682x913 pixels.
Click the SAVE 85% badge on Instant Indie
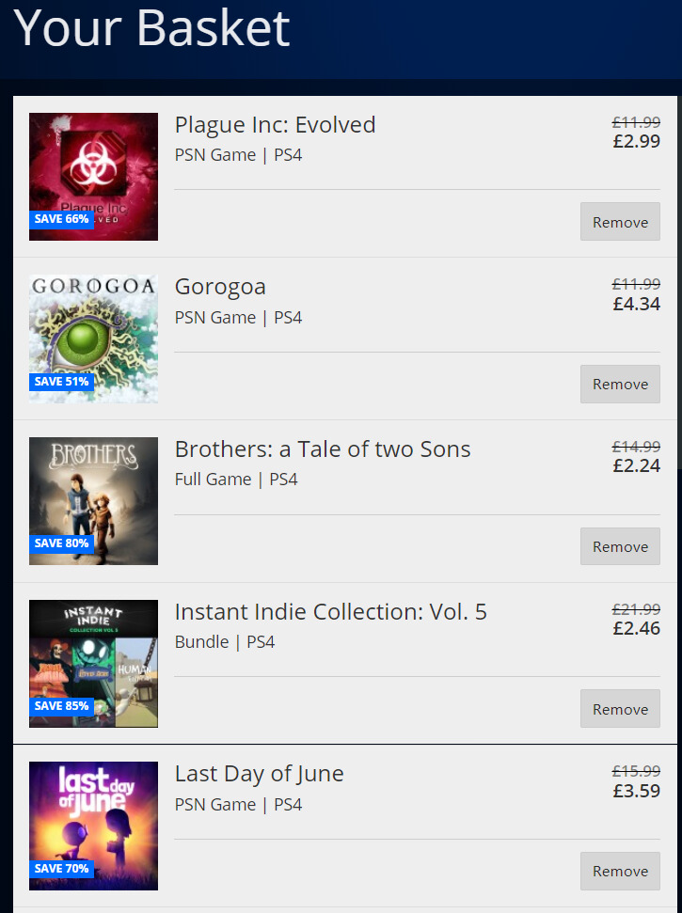(61, 706)
